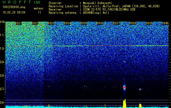Click the 0933 time marker
Screen dimensions: 171x108
pos(51,23)
